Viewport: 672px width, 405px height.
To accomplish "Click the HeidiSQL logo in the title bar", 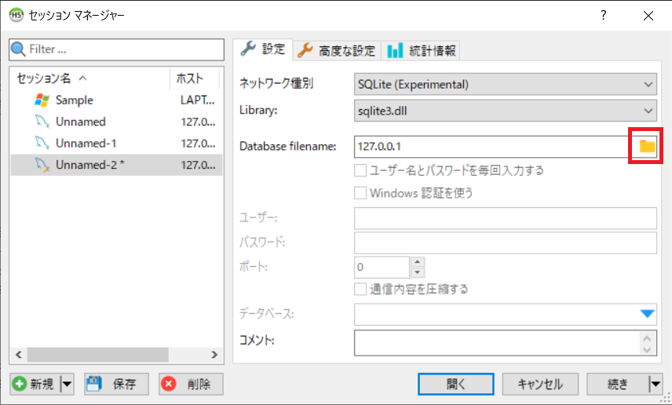I will click(16, 15).
